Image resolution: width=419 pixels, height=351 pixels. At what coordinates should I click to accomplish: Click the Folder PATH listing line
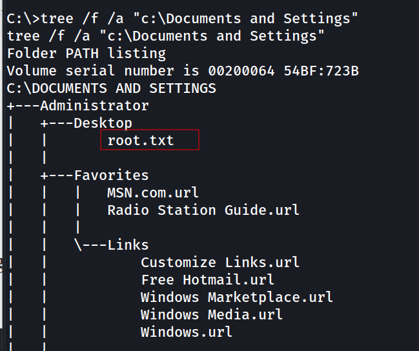point(86,53)
